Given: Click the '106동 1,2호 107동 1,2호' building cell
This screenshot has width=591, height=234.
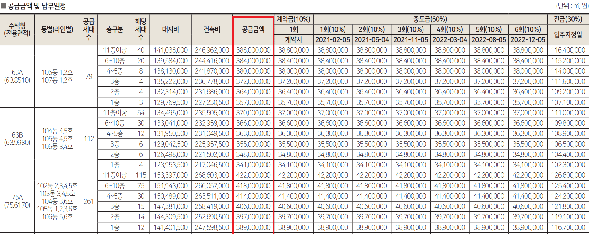Looking at the screenshot, I should (x=57, y=76).
